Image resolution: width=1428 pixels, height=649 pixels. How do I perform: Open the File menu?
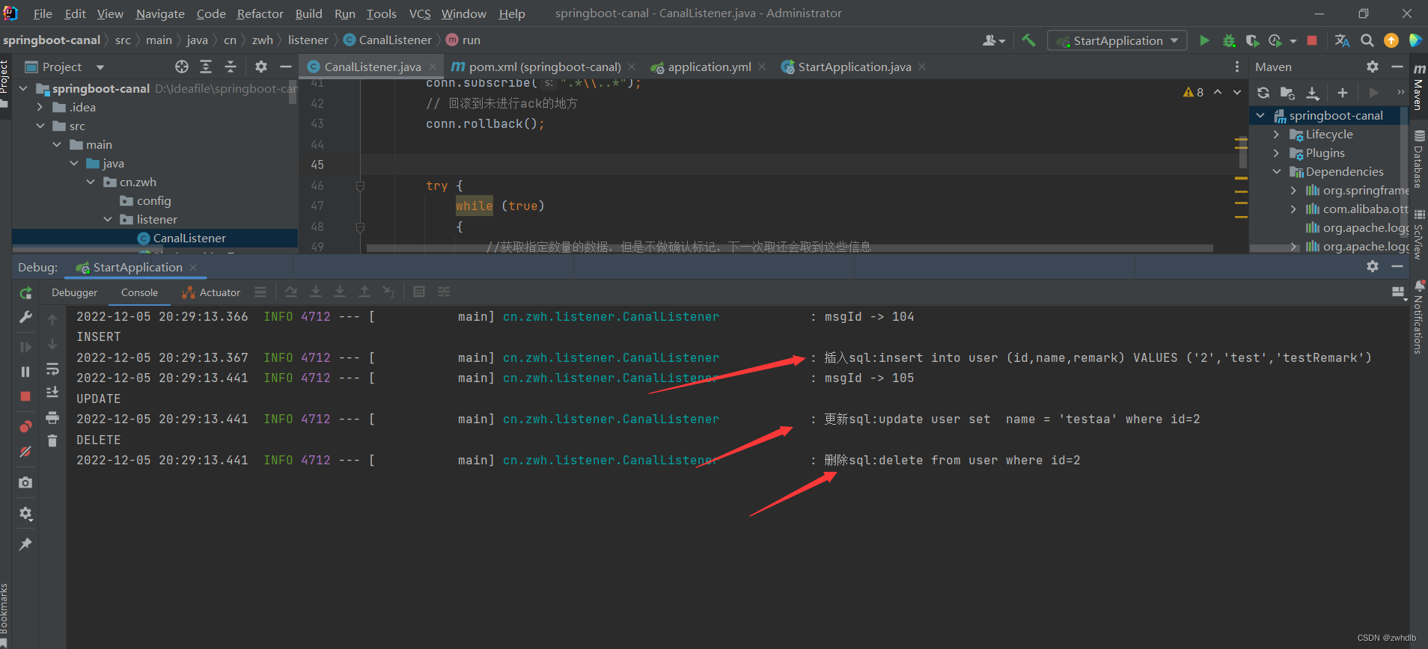(x=43, y=13)
